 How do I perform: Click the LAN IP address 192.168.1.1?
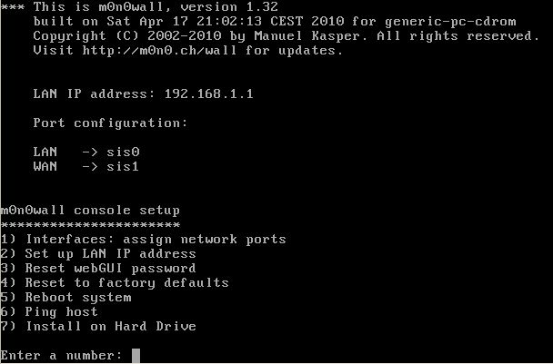coord(209,94)
